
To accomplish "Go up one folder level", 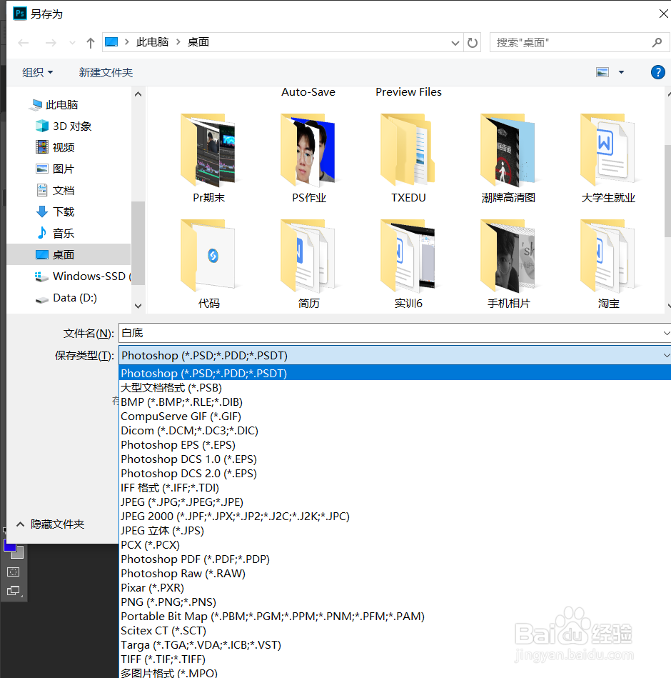I will coord(91,43).
